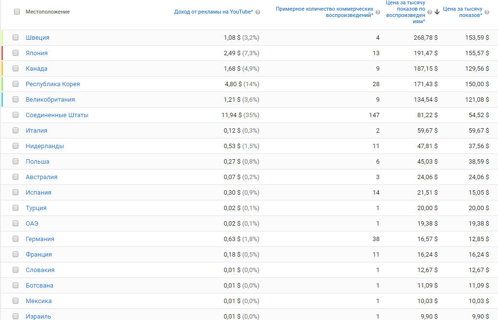
Task: Click the 155,57 $ value in Япония row
Action: 477,53
